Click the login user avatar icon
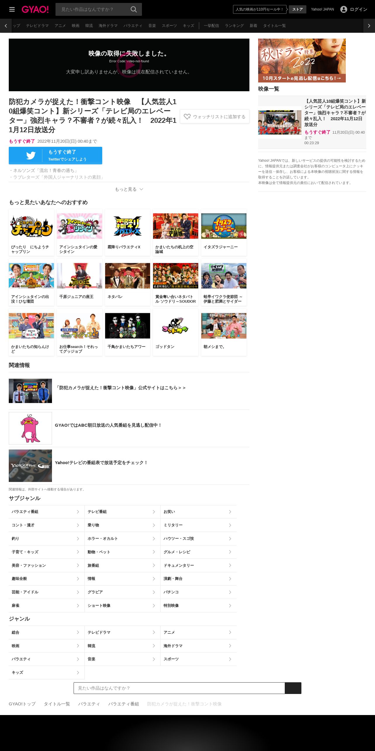375x751 pixels. point(344,9)
